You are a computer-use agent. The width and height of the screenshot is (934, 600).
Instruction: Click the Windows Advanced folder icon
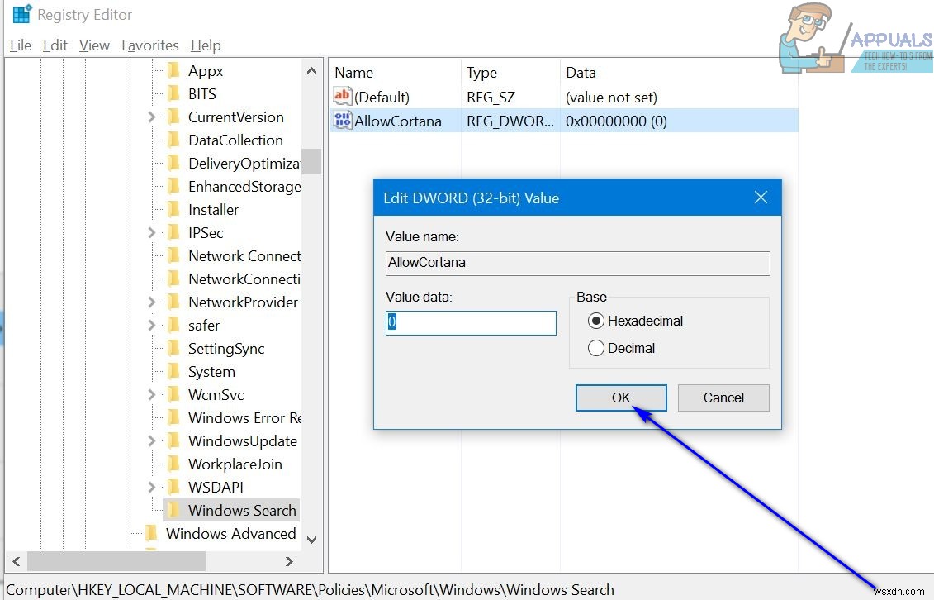151,533
